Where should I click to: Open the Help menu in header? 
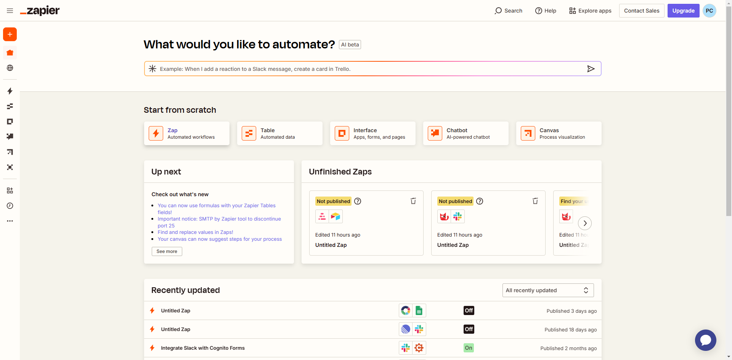click(x=546, y=11)
